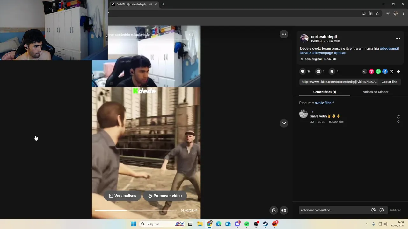Open the Chrome three-dot menu
Image resolution: width=408 pixels, height=229 pixels.
(x=403, y=13)
